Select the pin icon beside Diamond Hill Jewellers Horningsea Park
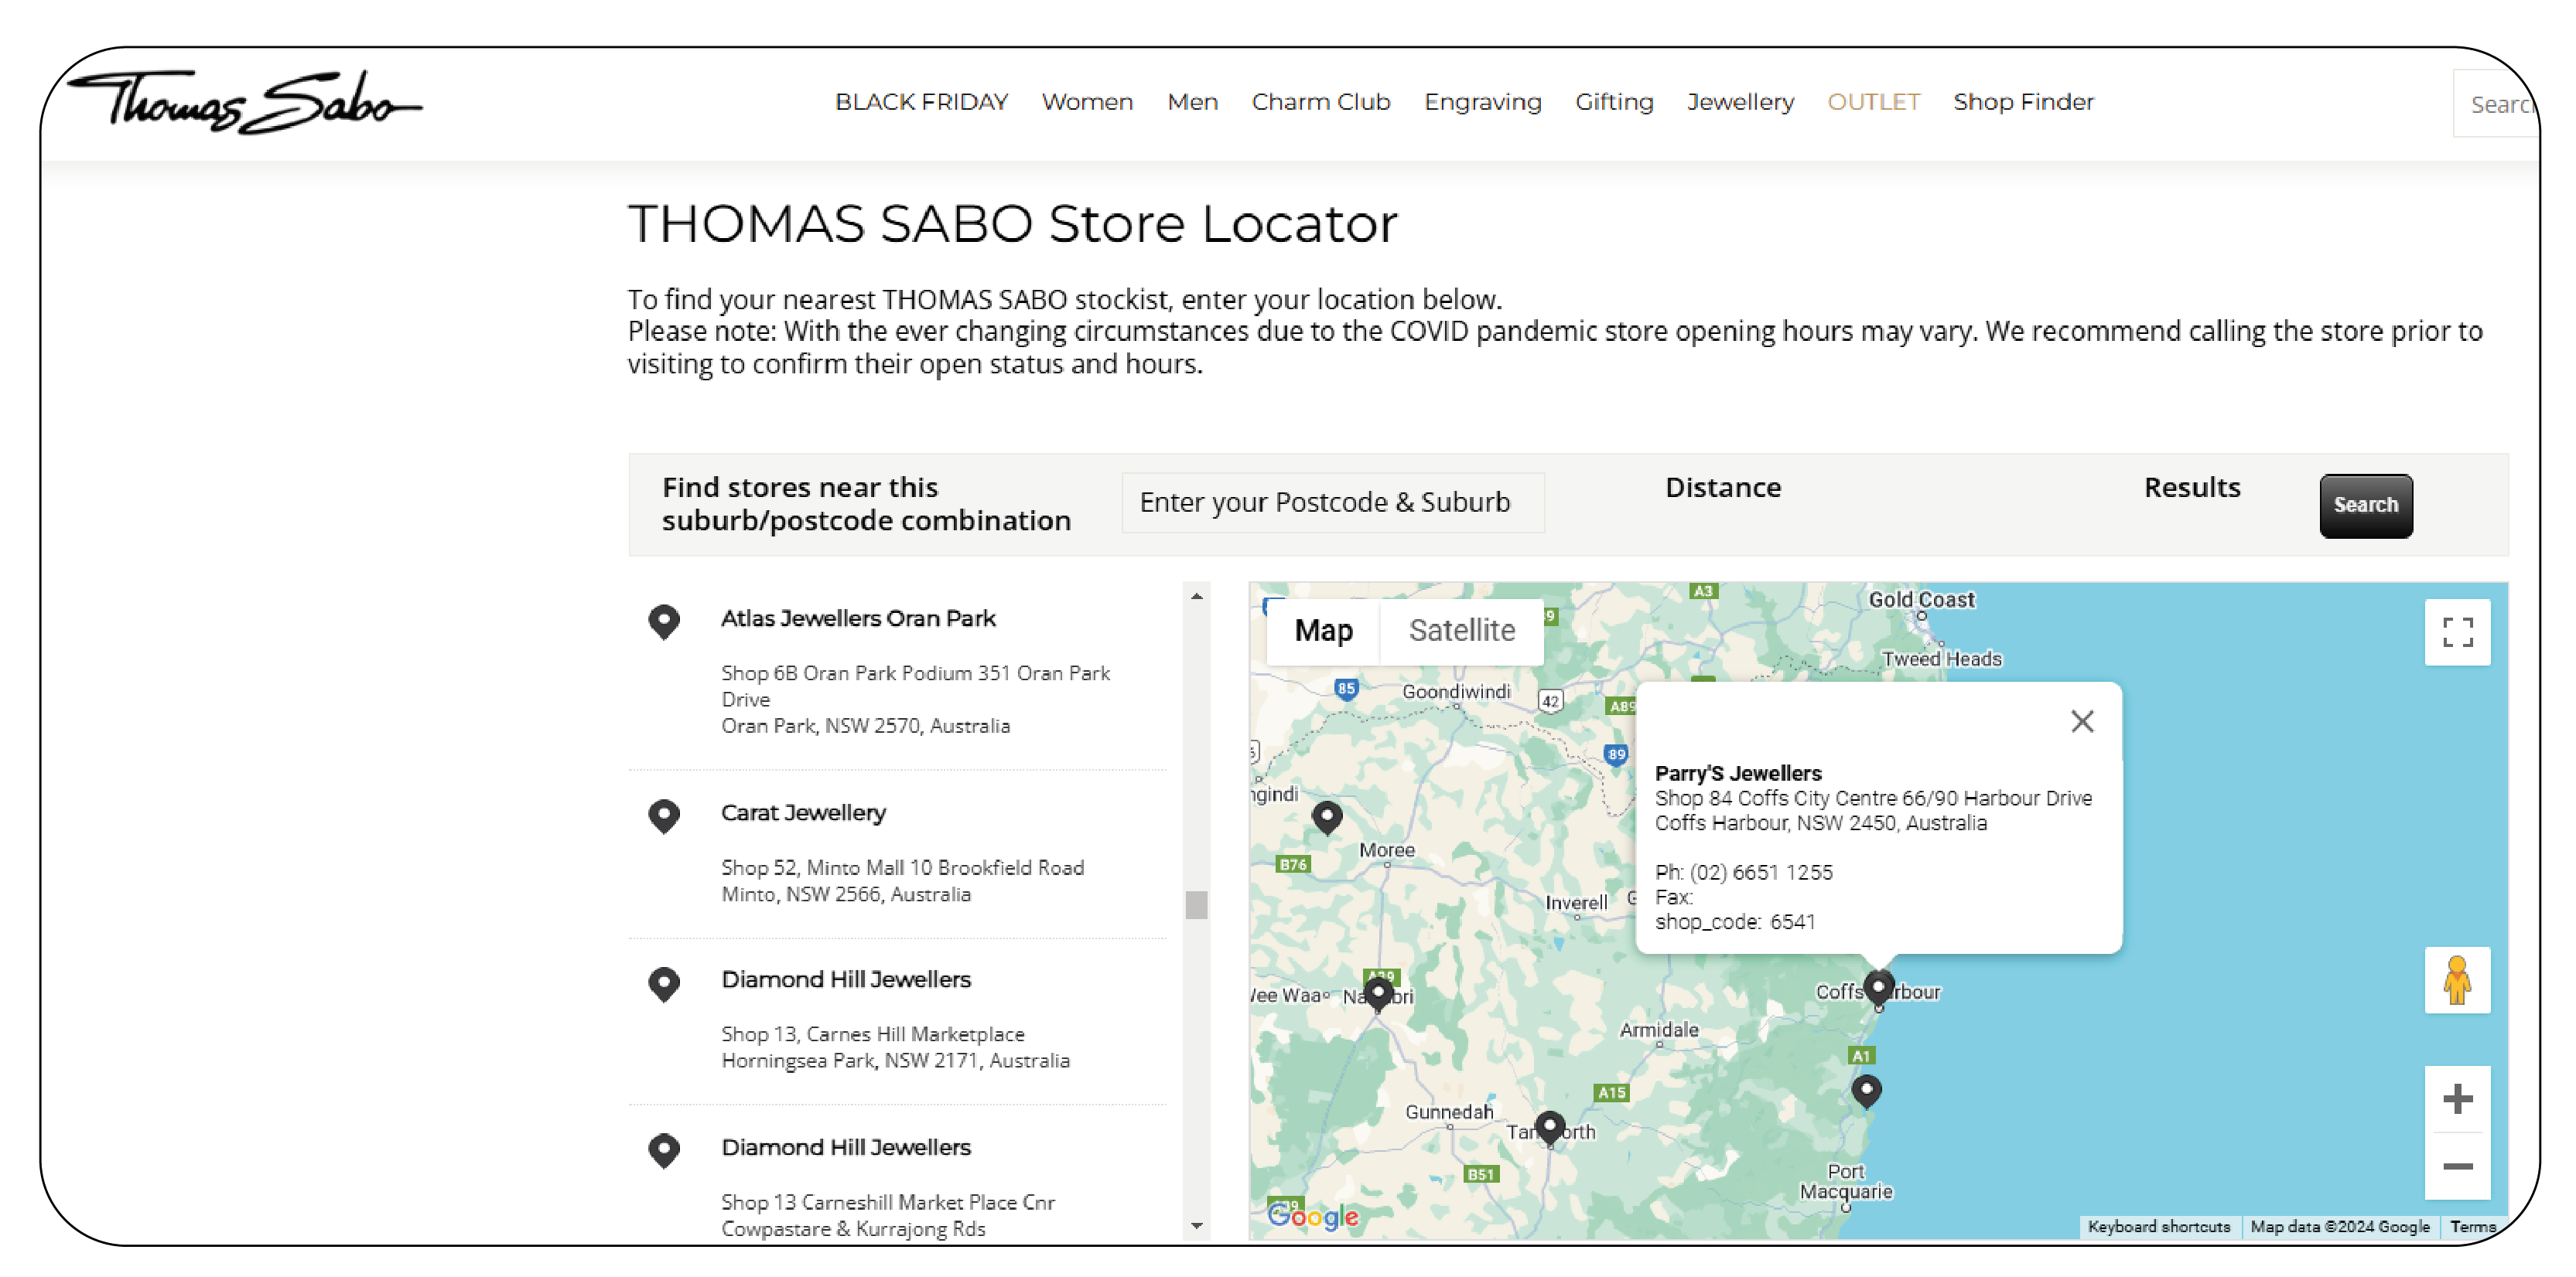Screen dimensions: 2576x1277 [663, 984]
